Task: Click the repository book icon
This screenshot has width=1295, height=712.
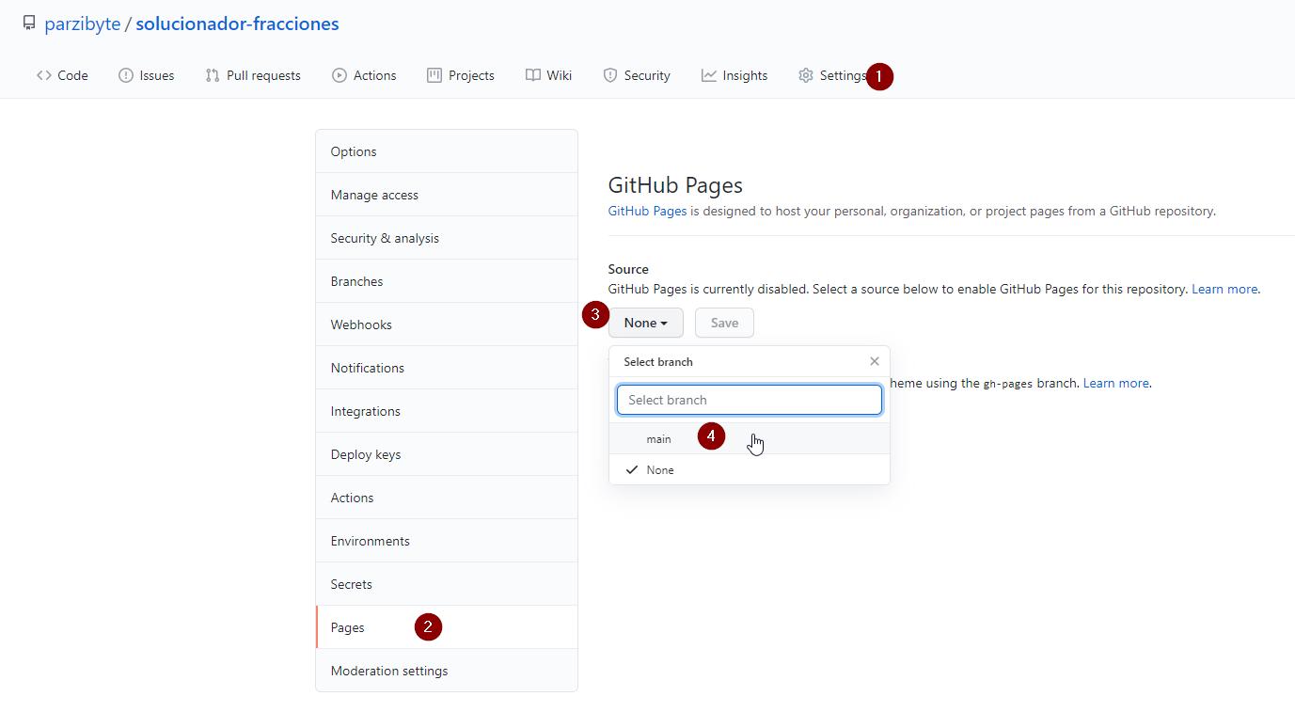Action: pyautogui.click(x=29, y=23)
